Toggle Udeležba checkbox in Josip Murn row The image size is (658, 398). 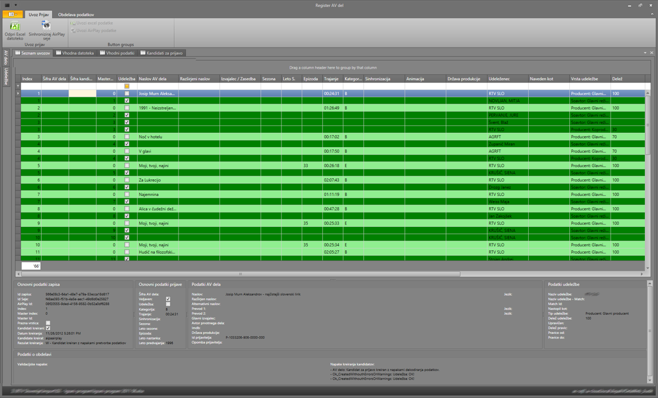[126, 93]
